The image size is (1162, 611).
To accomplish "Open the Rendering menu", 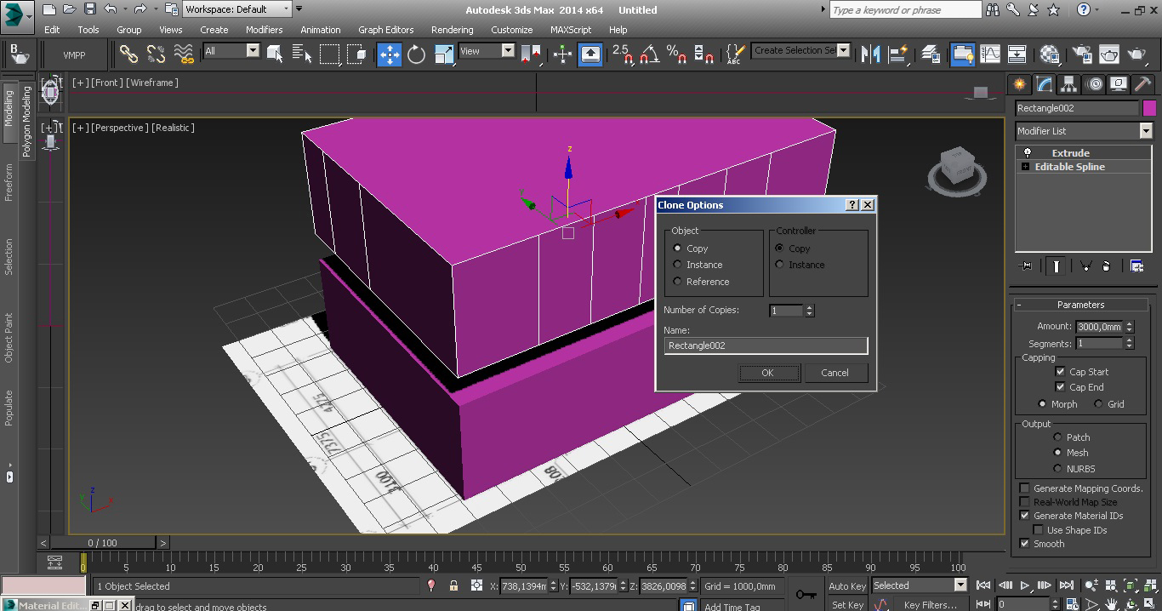I will 452,30.
